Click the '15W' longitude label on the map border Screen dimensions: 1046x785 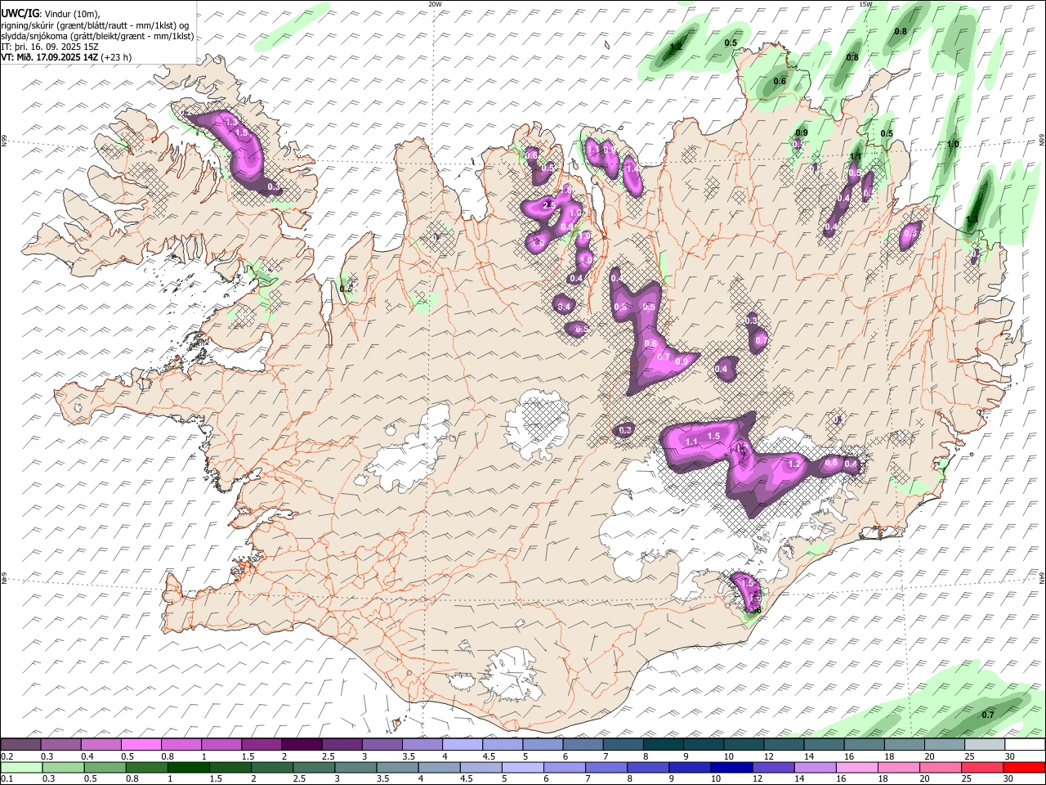[x=865, y=4]
